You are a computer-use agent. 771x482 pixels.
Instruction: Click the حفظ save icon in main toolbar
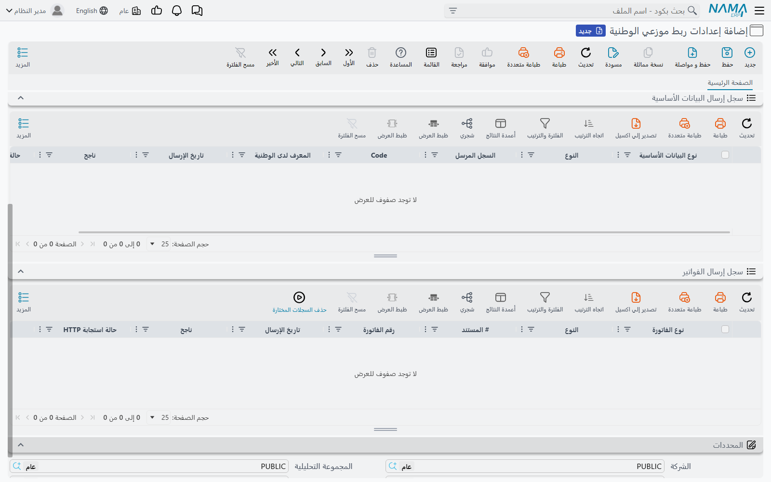coord(727,53)
